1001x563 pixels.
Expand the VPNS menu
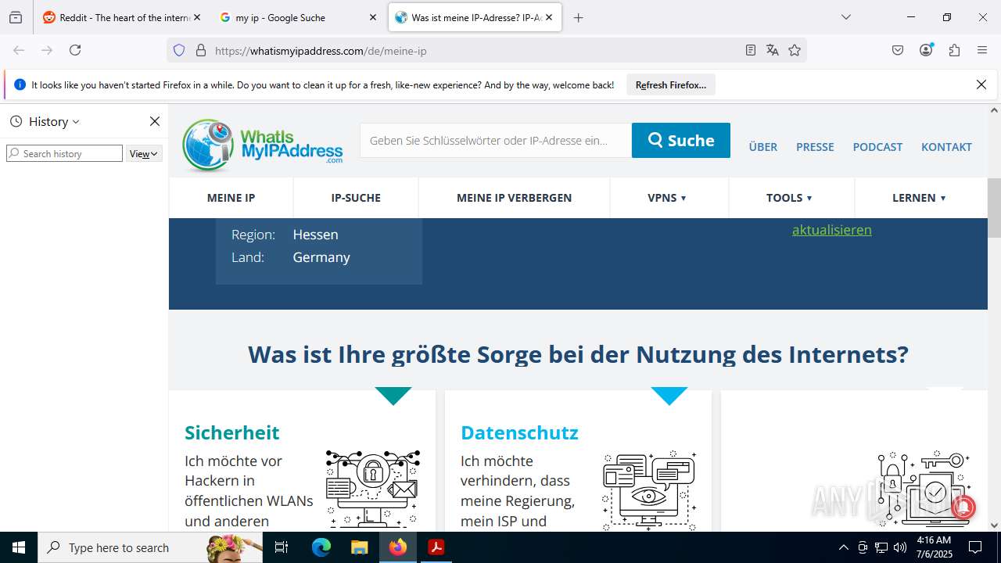667,198
